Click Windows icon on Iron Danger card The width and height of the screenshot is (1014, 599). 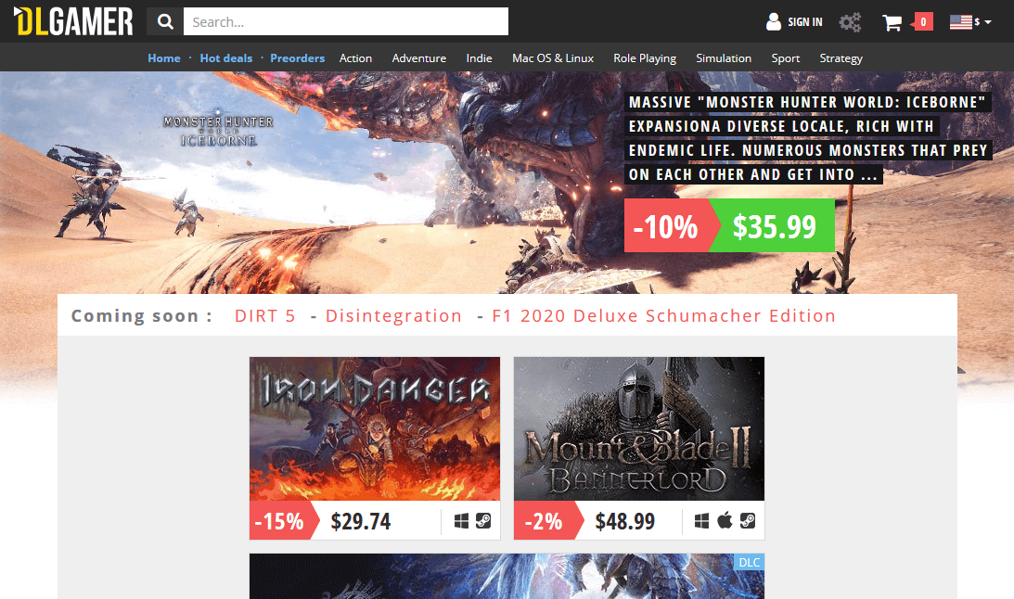[x=461, y=521]
